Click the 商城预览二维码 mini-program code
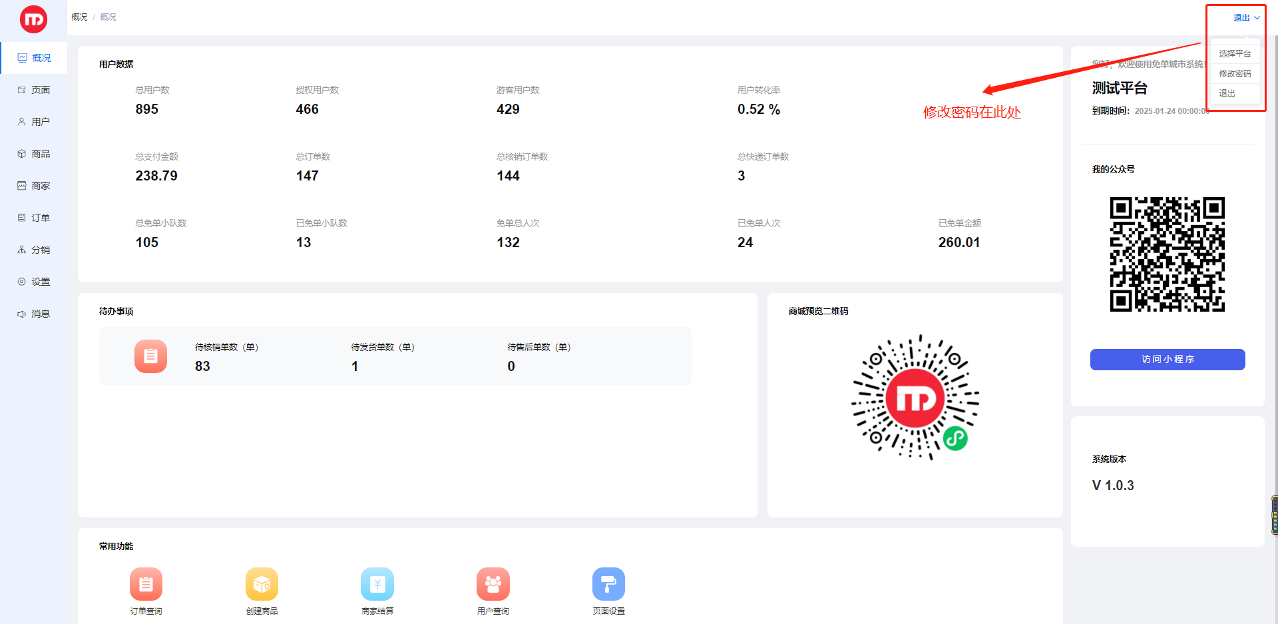1278x624 pixels. tap(915, 398)
